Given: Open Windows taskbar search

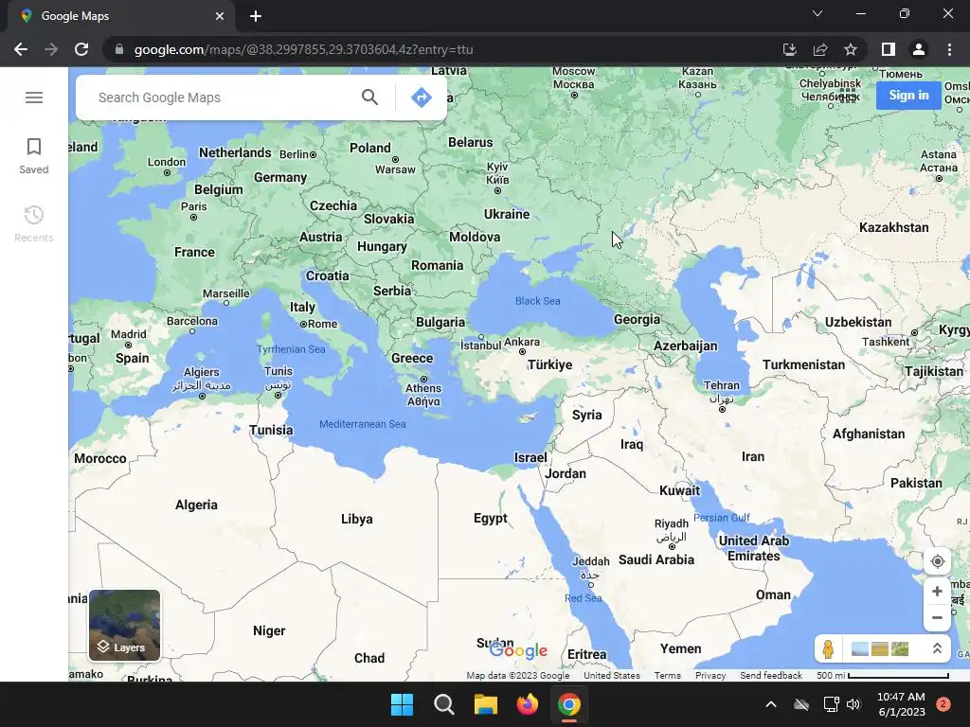Looking at the screenshot, I should click(444, 704).
